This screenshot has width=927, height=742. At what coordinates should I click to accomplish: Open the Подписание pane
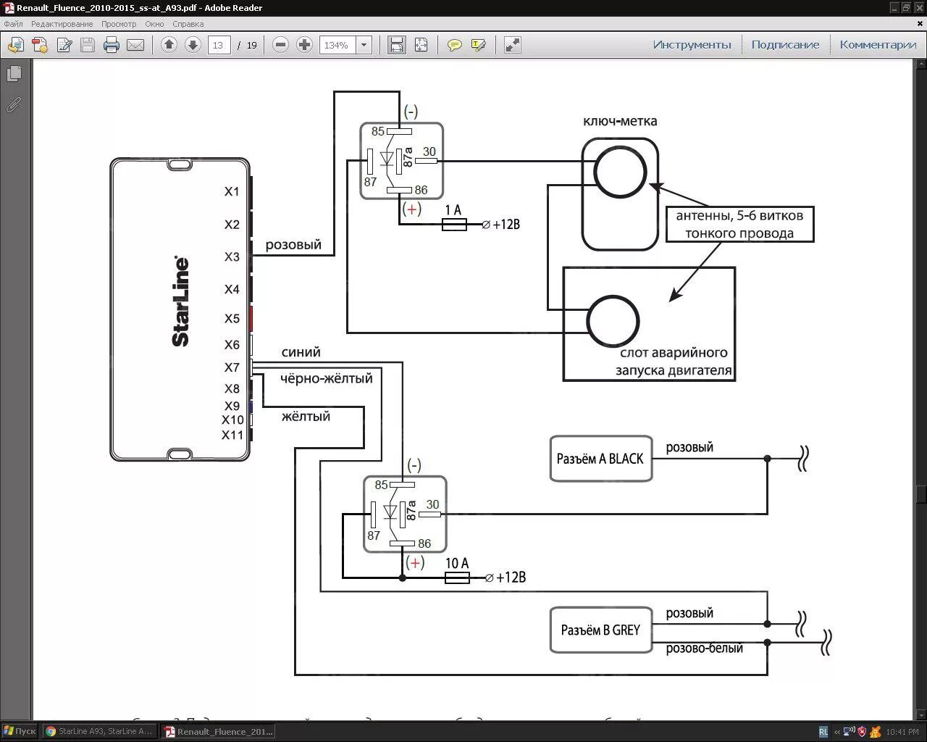[x=785, y=45]
